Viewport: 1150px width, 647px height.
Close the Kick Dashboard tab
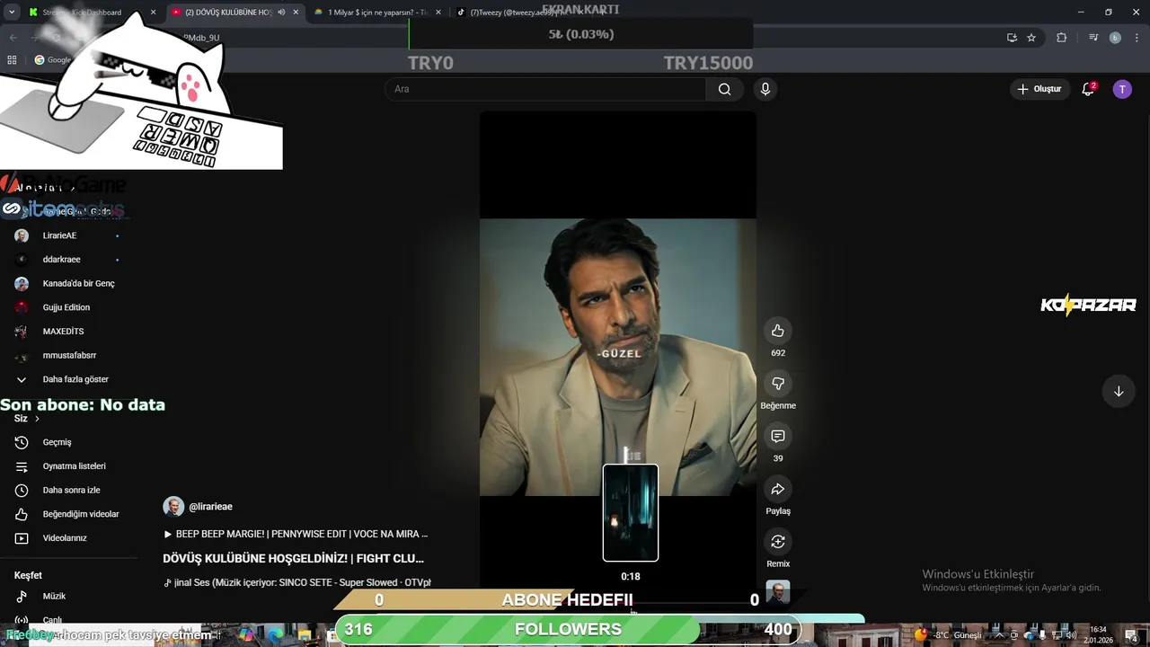[153, 13]
